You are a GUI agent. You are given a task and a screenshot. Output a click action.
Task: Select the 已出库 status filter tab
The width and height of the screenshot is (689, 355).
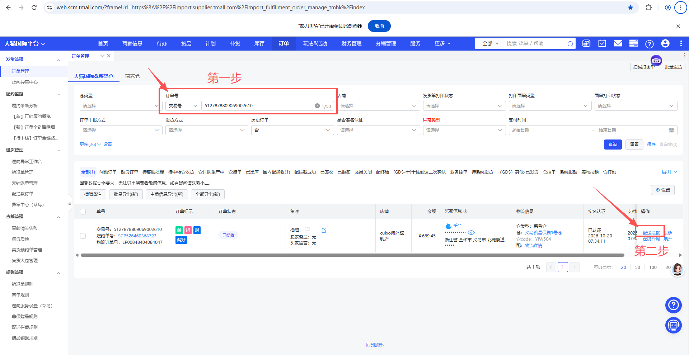(252, 172)
